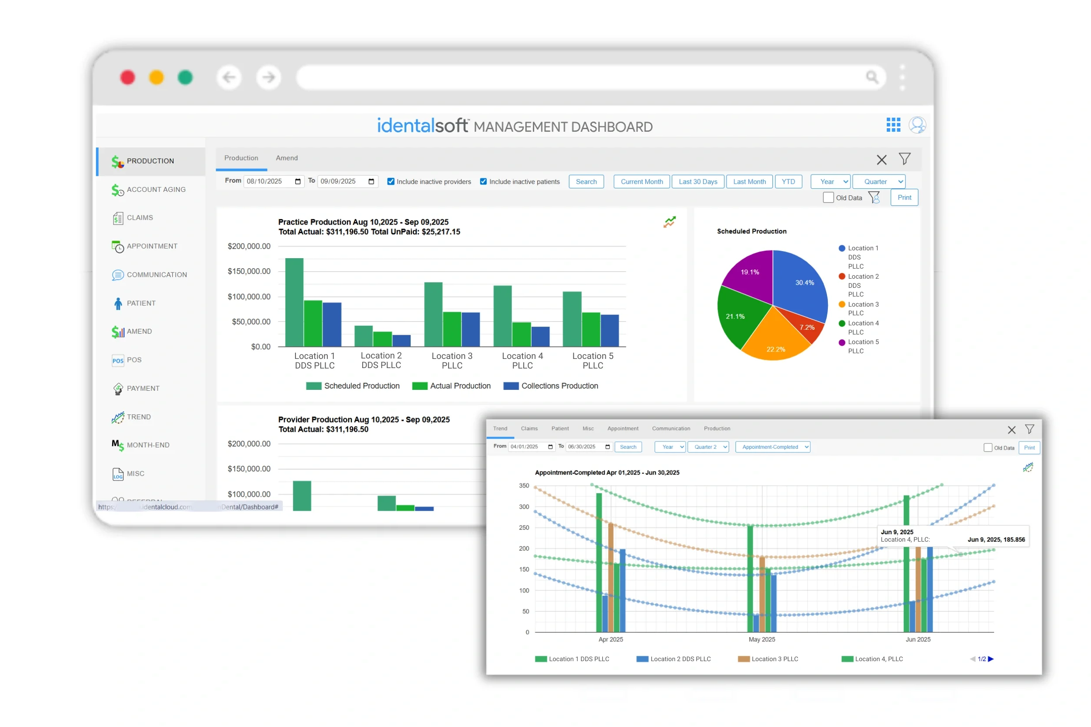Switch to the Amend tab
1091x727 pixels.
pyautogui.click(x=287, y=158)
